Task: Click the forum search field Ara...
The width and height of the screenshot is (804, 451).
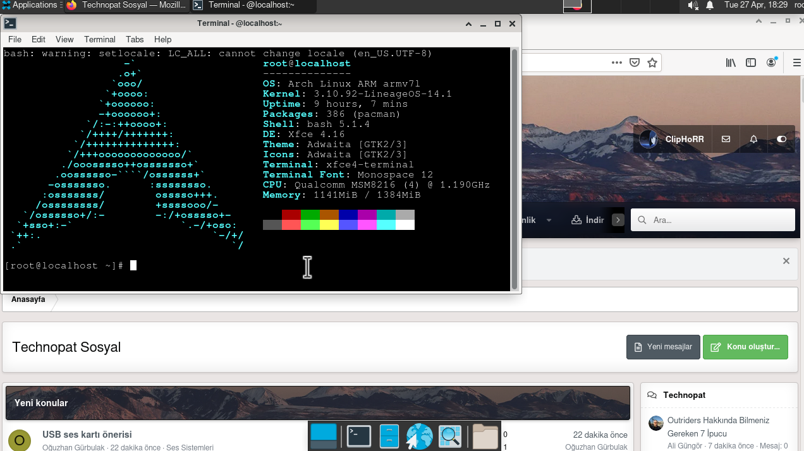Action: [713, 220]
